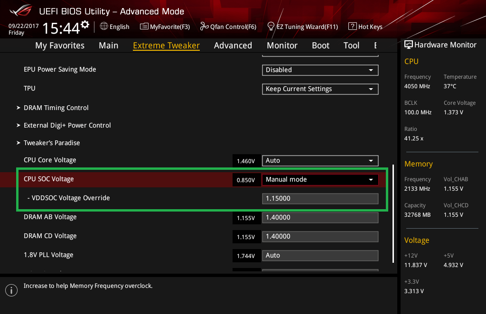This screenshot has width=486, height=314.
Task: Open the CPU Core Voltage Auto dropdown
Action: [x=320, y=161]
